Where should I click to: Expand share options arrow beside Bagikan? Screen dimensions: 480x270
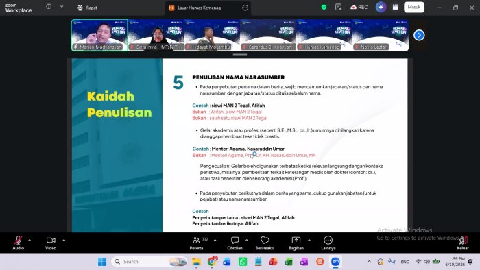pyautogui.click(x=309, y=241)
